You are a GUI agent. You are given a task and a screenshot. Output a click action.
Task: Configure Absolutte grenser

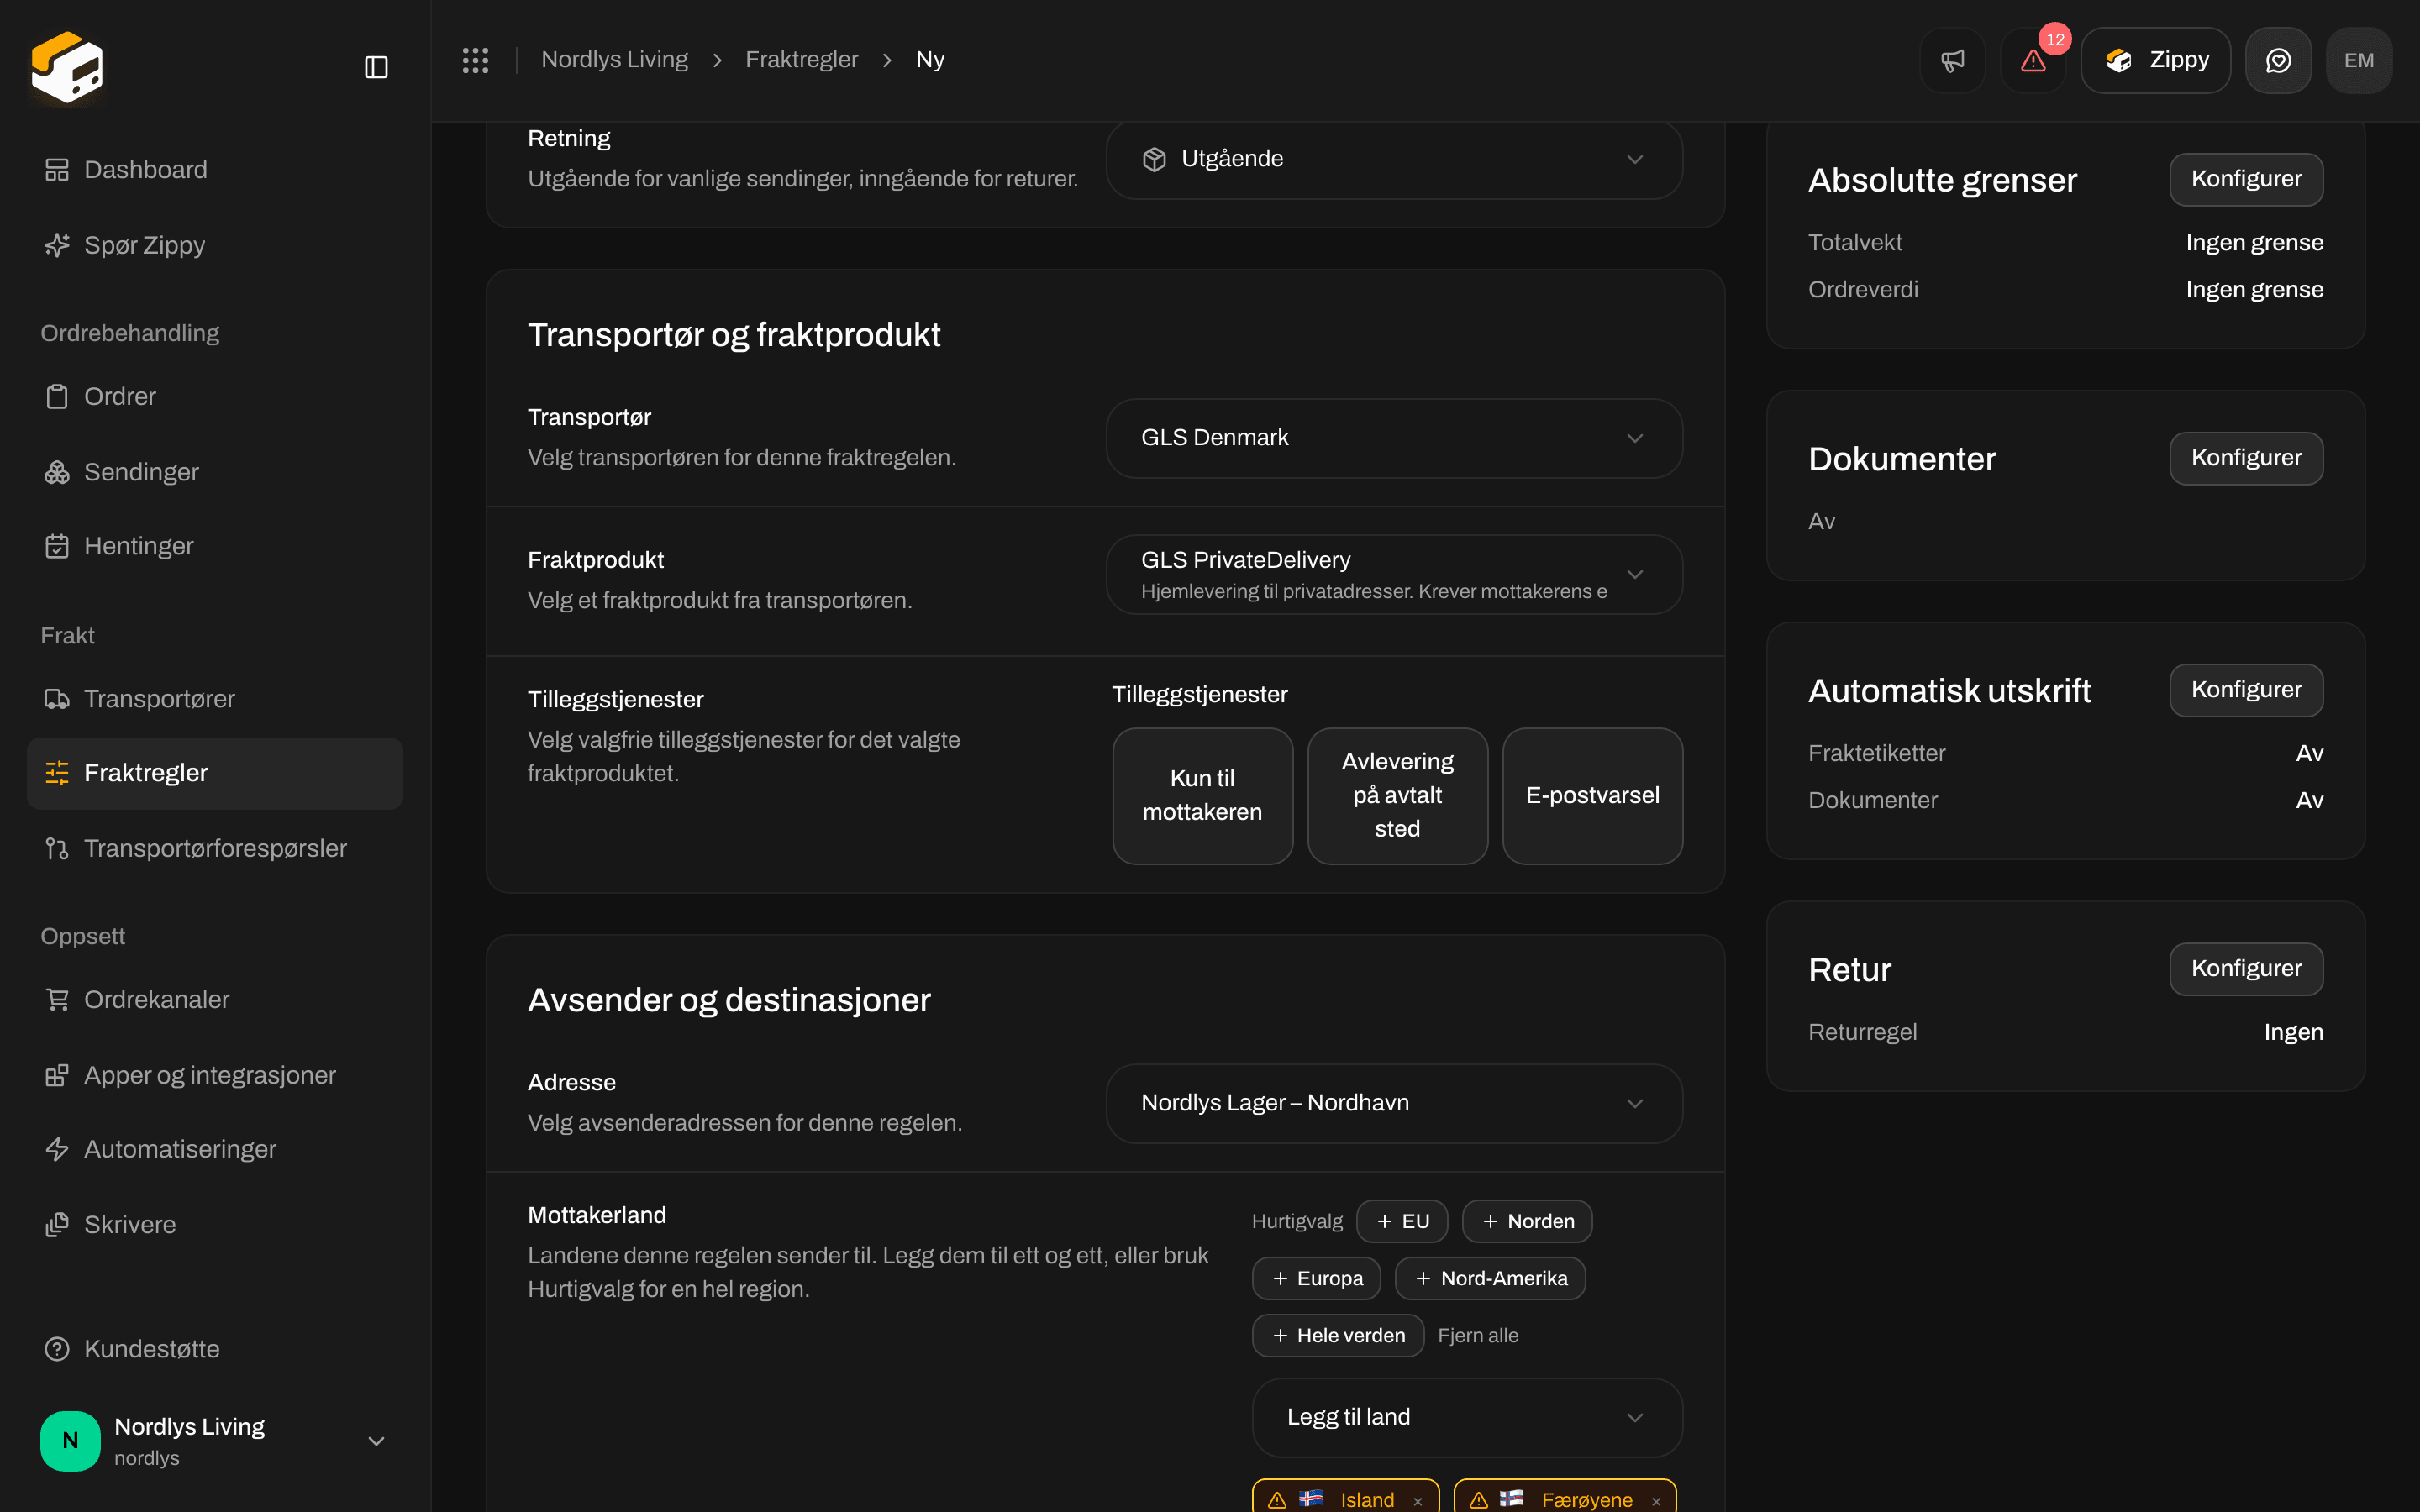pyautogui.click(x=2246, y=179)
